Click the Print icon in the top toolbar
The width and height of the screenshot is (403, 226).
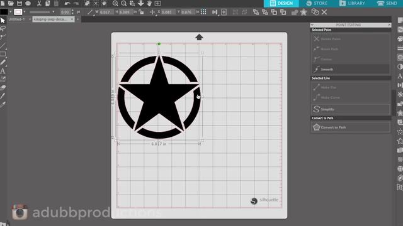tap(28, 3)
